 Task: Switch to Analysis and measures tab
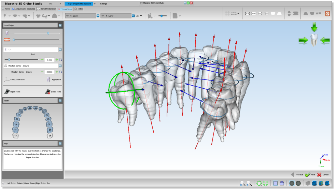(24, 9)
